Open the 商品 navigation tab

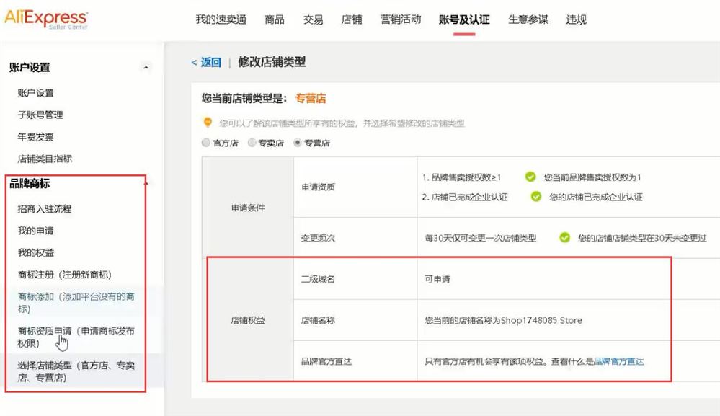tap(275, 19)
